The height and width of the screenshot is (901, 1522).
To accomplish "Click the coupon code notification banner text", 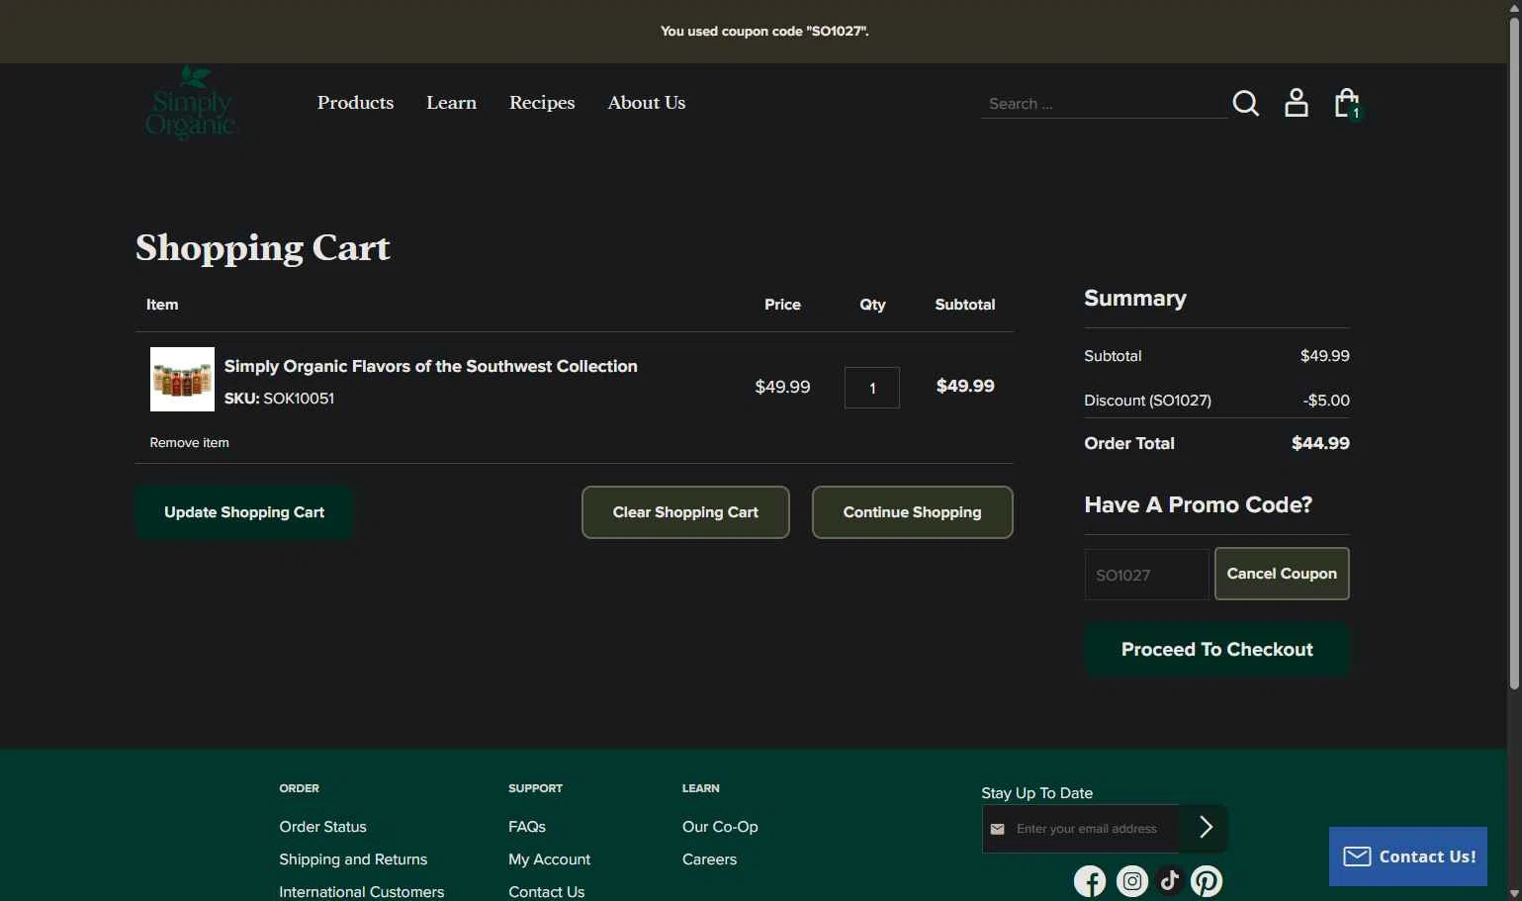I will click(x=764, y=32).
